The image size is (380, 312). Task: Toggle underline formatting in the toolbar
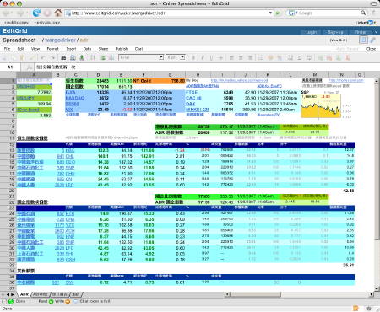[211, 57]
